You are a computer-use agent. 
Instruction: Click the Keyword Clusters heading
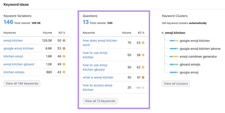[175, 16]
